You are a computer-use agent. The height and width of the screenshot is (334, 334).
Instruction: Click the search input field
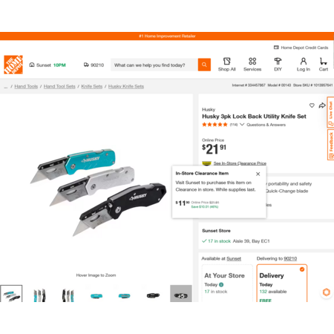[x=154, y=65]
